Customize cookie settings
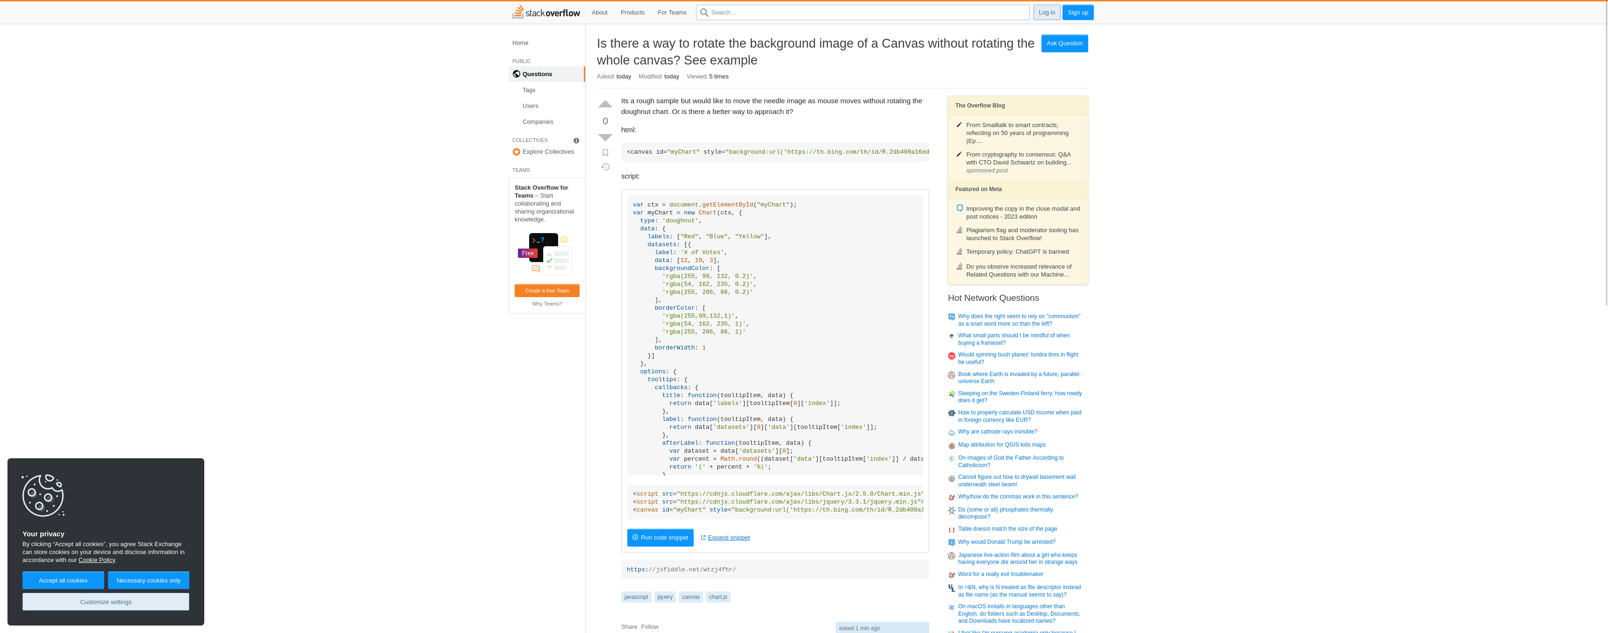This screenshot has width=1608, height=633. (x=106, y=602)
